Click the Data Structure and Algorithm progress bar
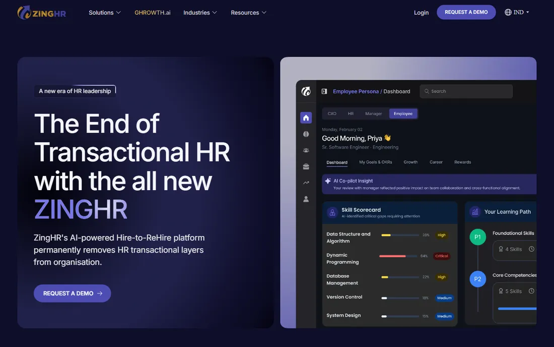 pos(400,235)
